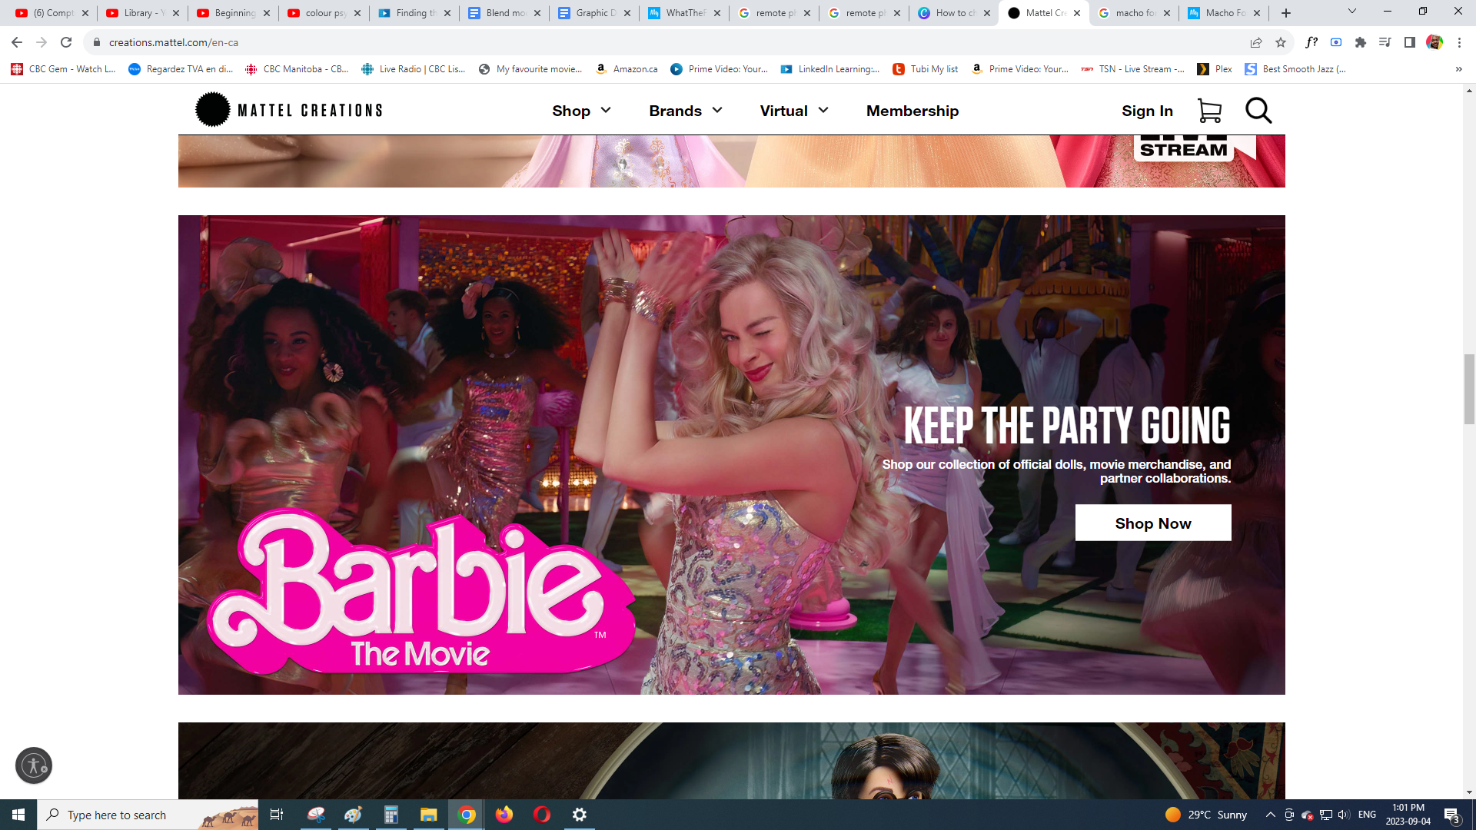Click the share page icon

pyautogui.click(x=1256, y=42)
